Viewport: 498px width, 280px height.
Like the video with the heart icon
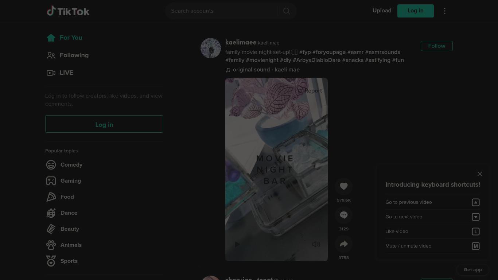pos(344,186)
